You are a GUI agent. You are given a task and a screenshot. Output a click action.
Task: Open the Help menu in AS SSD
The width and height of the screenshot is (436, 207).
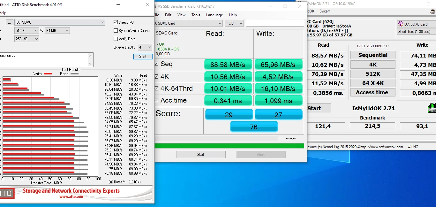pos(233,15)
